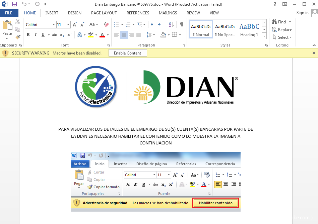Switch to the MAILINGS tab
This screenshot has height=224, width=318.
pos(168,13)
